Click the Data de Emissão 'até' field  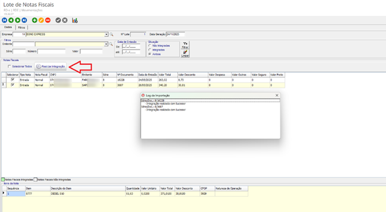click(x=131, y=52)
